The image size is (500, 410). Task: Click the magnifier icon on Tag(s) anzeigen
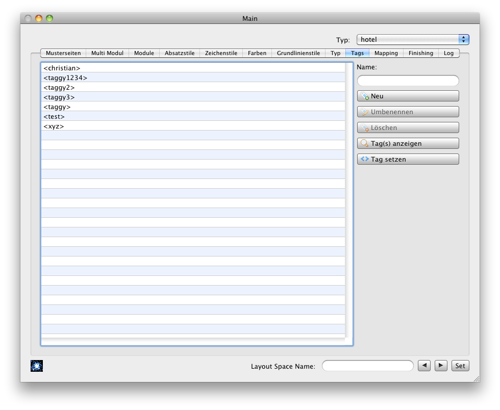364,144
